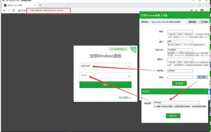Image resolution: width=211 pixels, height=132 pixels.
Task: Click the 复制链接 button
Action: pos(192,22)
